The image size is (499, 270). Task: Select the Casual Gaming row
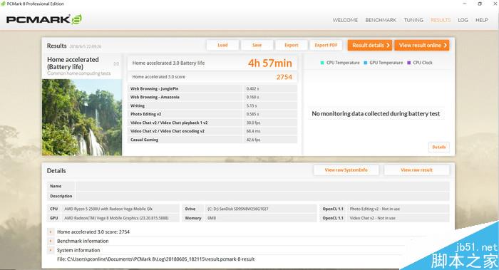click(x=212, y=140)
